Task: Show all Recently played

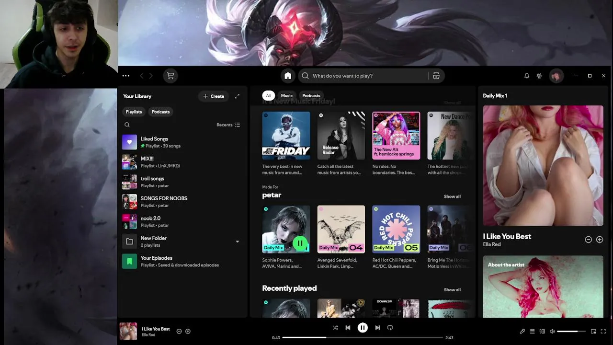Action: 452,290
